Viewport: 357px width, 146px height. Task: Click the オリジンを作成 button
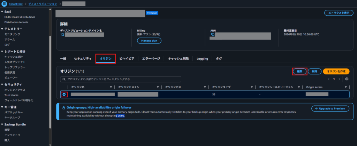click(336, 71)
